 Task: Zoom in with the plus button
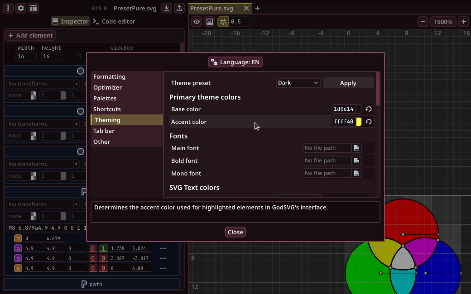(463, 22)
